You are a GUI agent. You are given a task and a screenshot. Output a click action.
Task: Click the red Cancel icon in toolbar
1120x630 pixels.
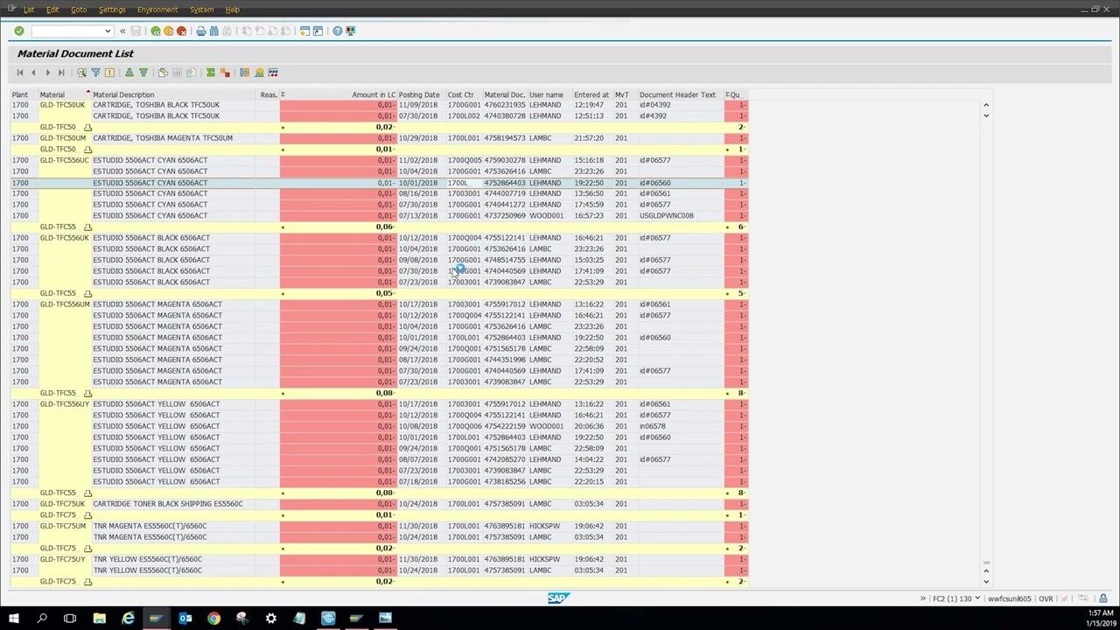click(182, 31)
